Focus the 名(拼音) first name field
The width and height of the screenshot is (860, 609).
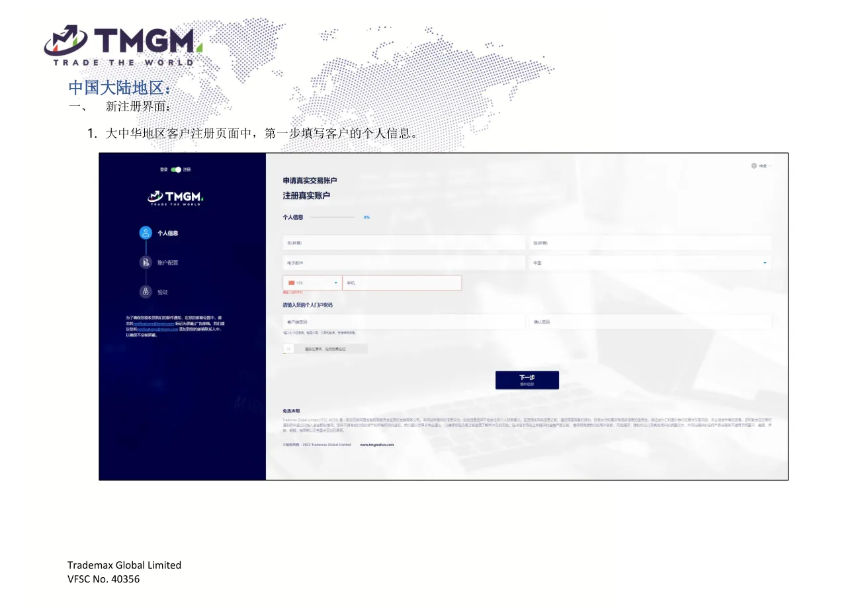(404, 243)
